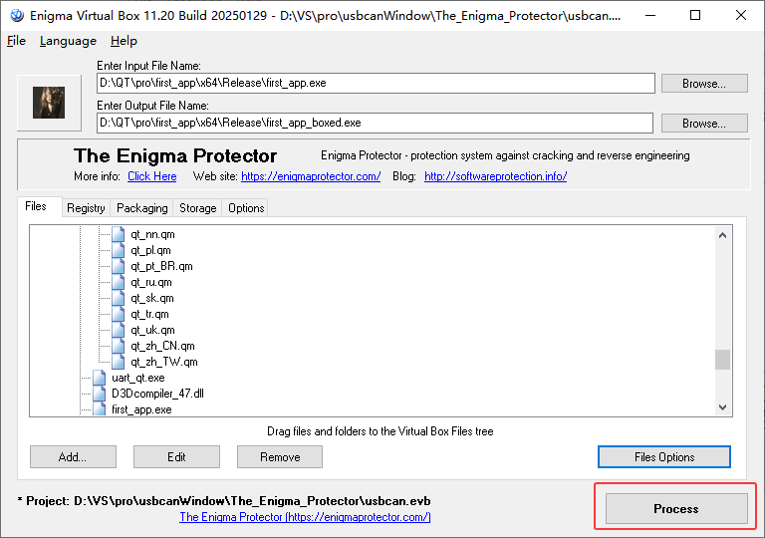Click the files tree scrollbar thumb
Screen dimensions: 765x538
(x=722, y=360)
